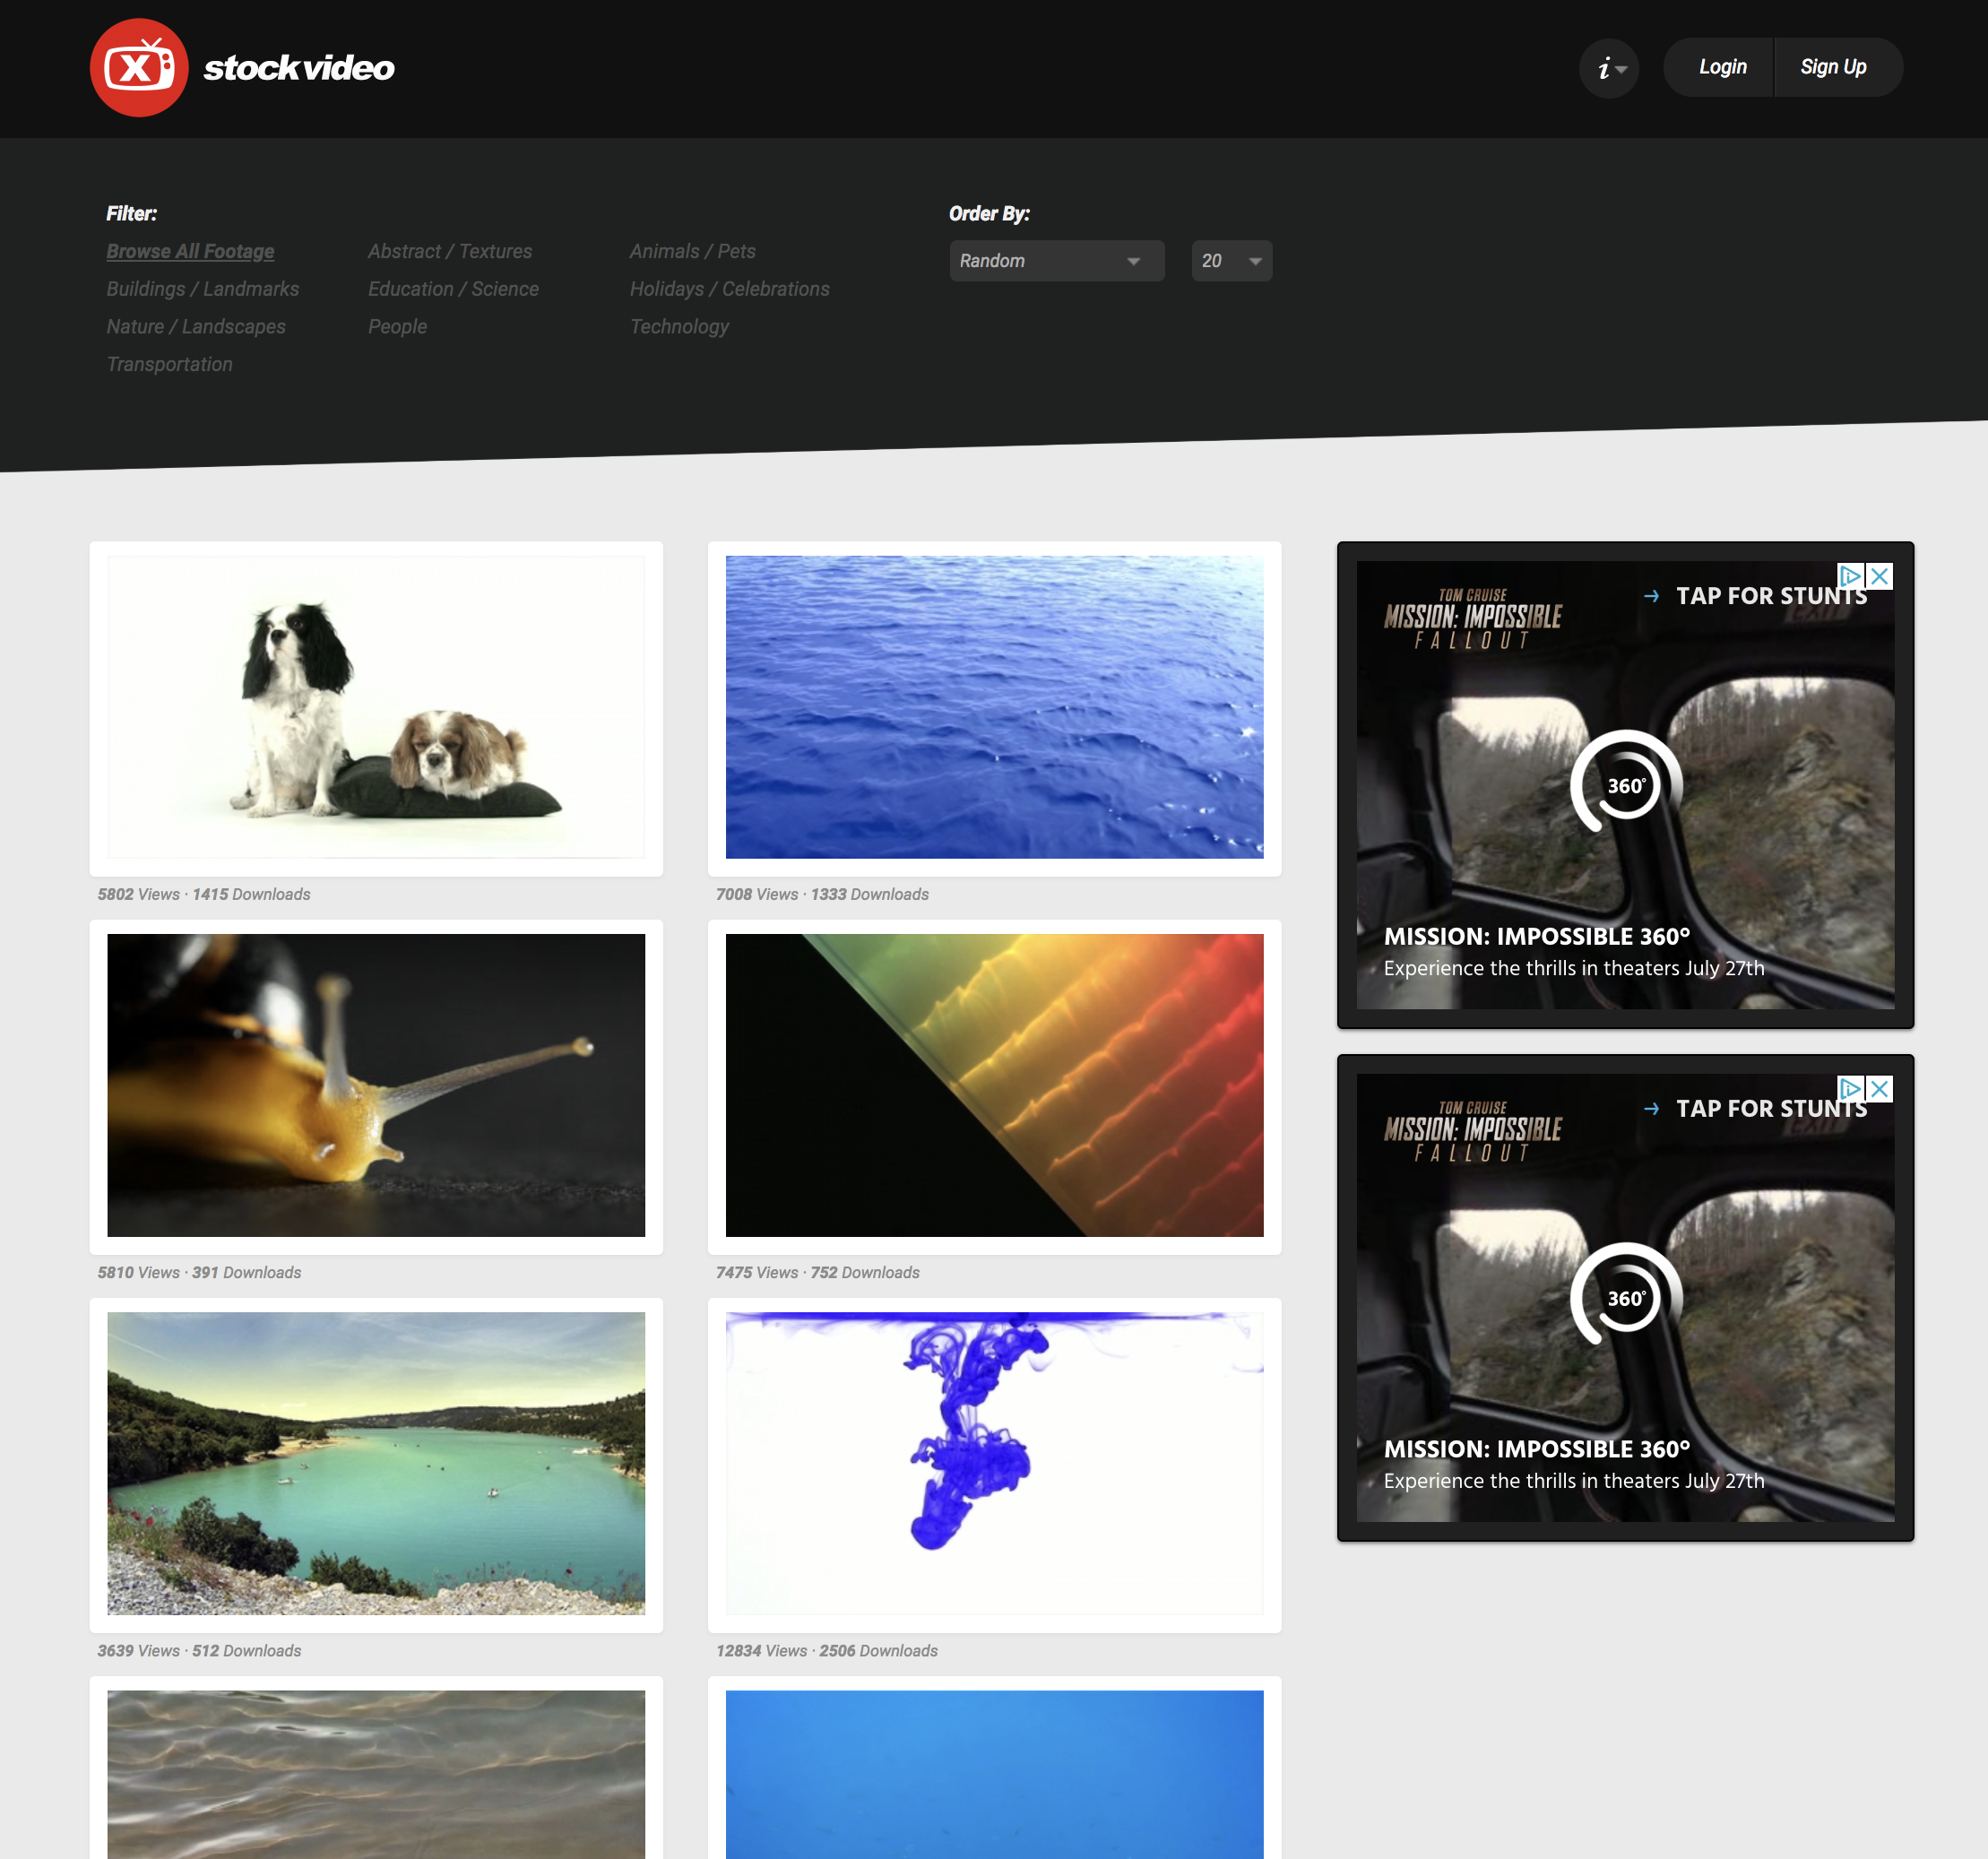The width and height of the screenshot is (1988, 1859).
Task: Dismiss the top Mission Impossible ad via its X icon
Action: [1880, 576]
